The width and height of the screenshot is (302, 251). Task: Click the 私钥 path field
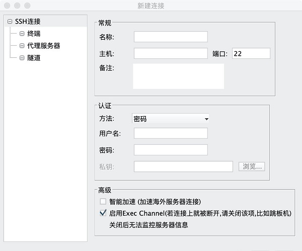tap(183, 166)
